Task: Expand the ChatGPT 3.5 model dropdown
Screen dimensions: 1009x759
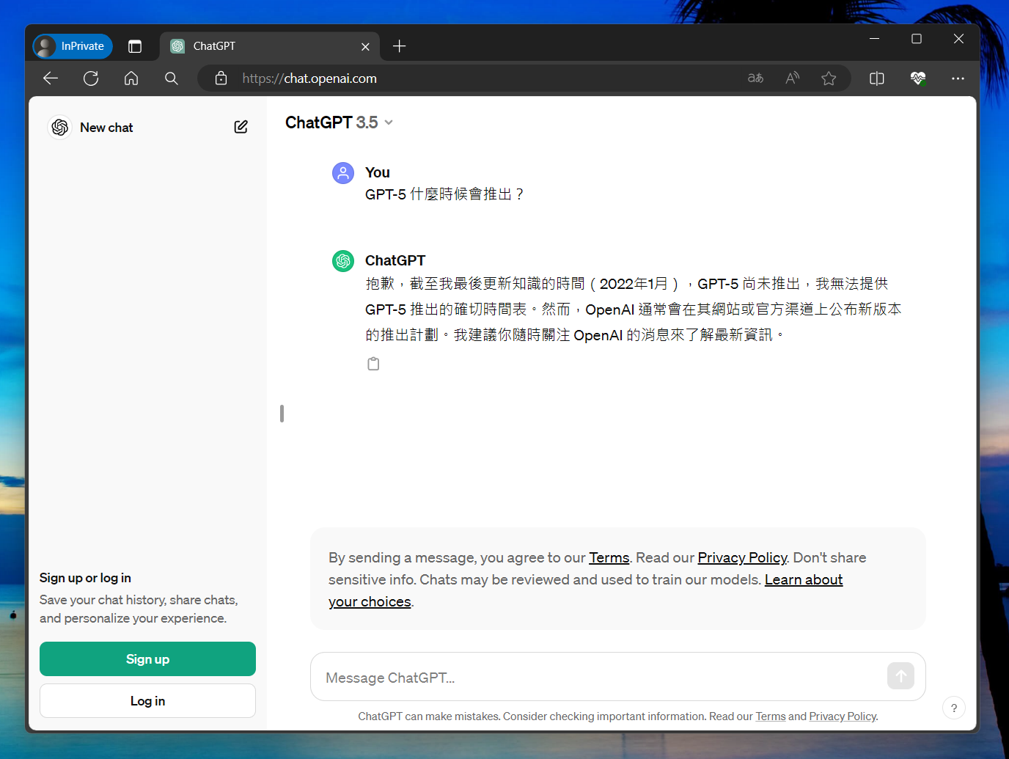Action: [x=389, y=122]
